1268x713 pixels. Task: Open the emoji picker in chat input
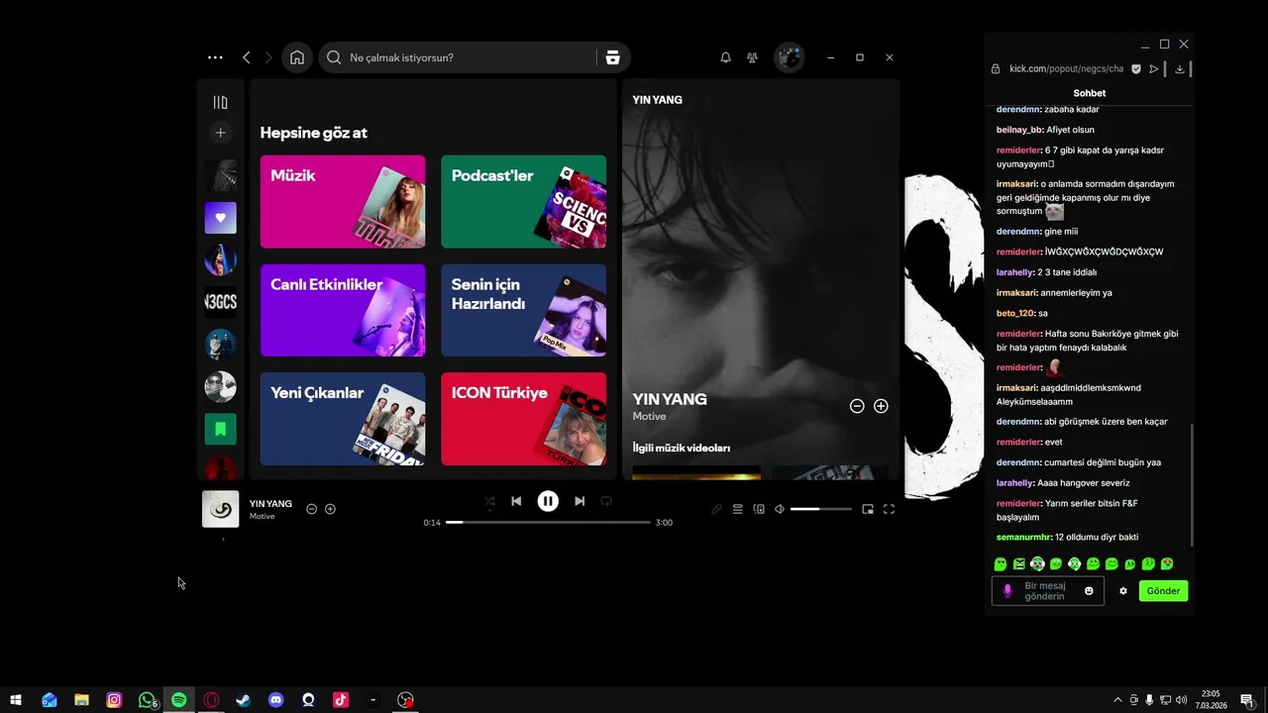(x=1089, y=590)
